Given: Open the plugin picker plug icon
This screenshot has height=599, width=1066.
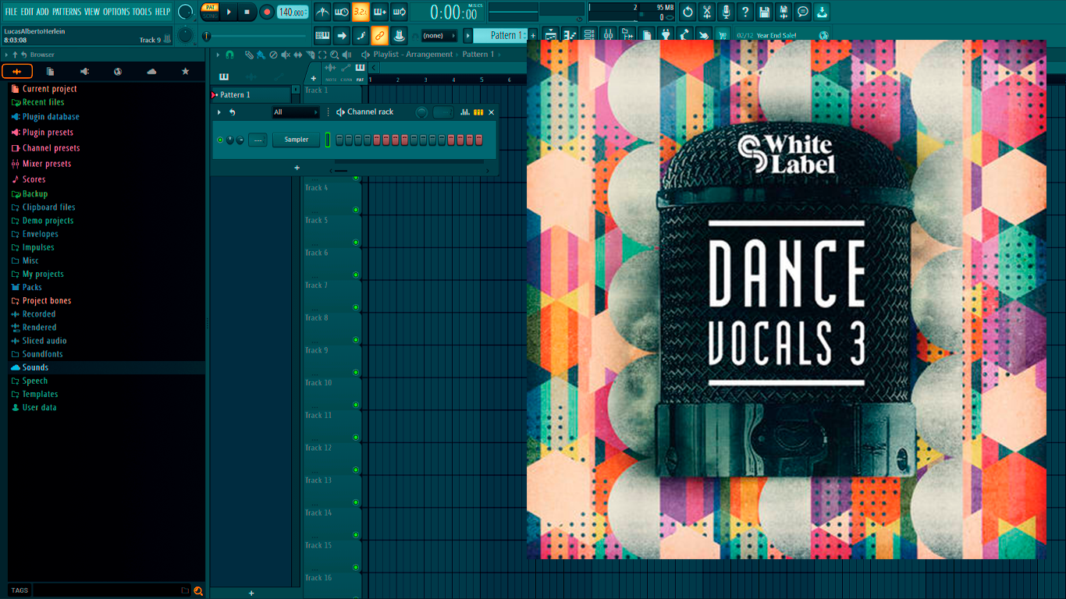Looking at the screenshot, I should pos(666,35).
